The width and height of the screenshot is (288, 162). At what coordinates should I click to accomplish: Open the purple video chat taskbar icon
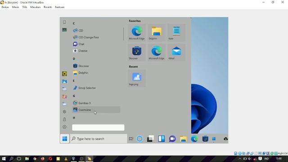click(x=172, y=139)
